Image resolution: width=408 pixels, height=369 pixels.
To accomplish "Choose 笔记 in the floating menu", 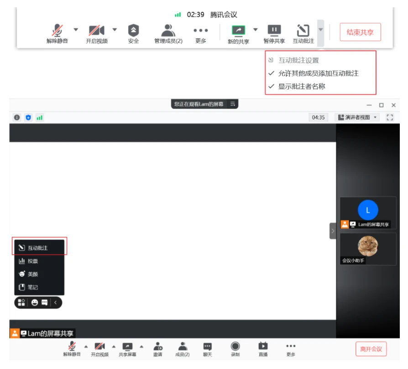I will point(39,287).
